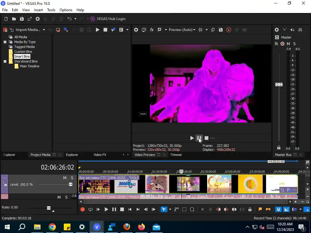The height and width of the screenshot is (233, 311).
Task: Open overlays dropdown arrow beside grid icon
Action: [207, 30]
